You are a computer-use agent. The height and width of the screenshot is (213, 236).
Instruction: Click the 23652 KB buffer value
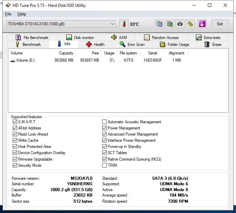(x=83, y=195)
